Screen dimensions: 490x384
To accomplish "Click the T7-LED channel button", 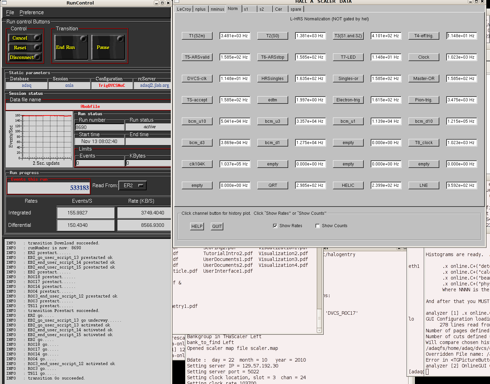I will pyautogui.click(x=348, y=57).
